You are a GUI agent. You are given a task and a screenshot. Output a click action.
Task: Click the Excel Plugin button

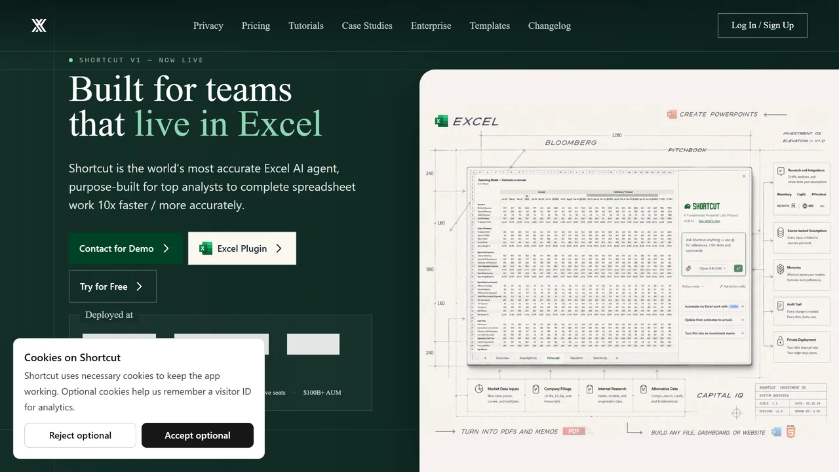(x=242, y=248)
